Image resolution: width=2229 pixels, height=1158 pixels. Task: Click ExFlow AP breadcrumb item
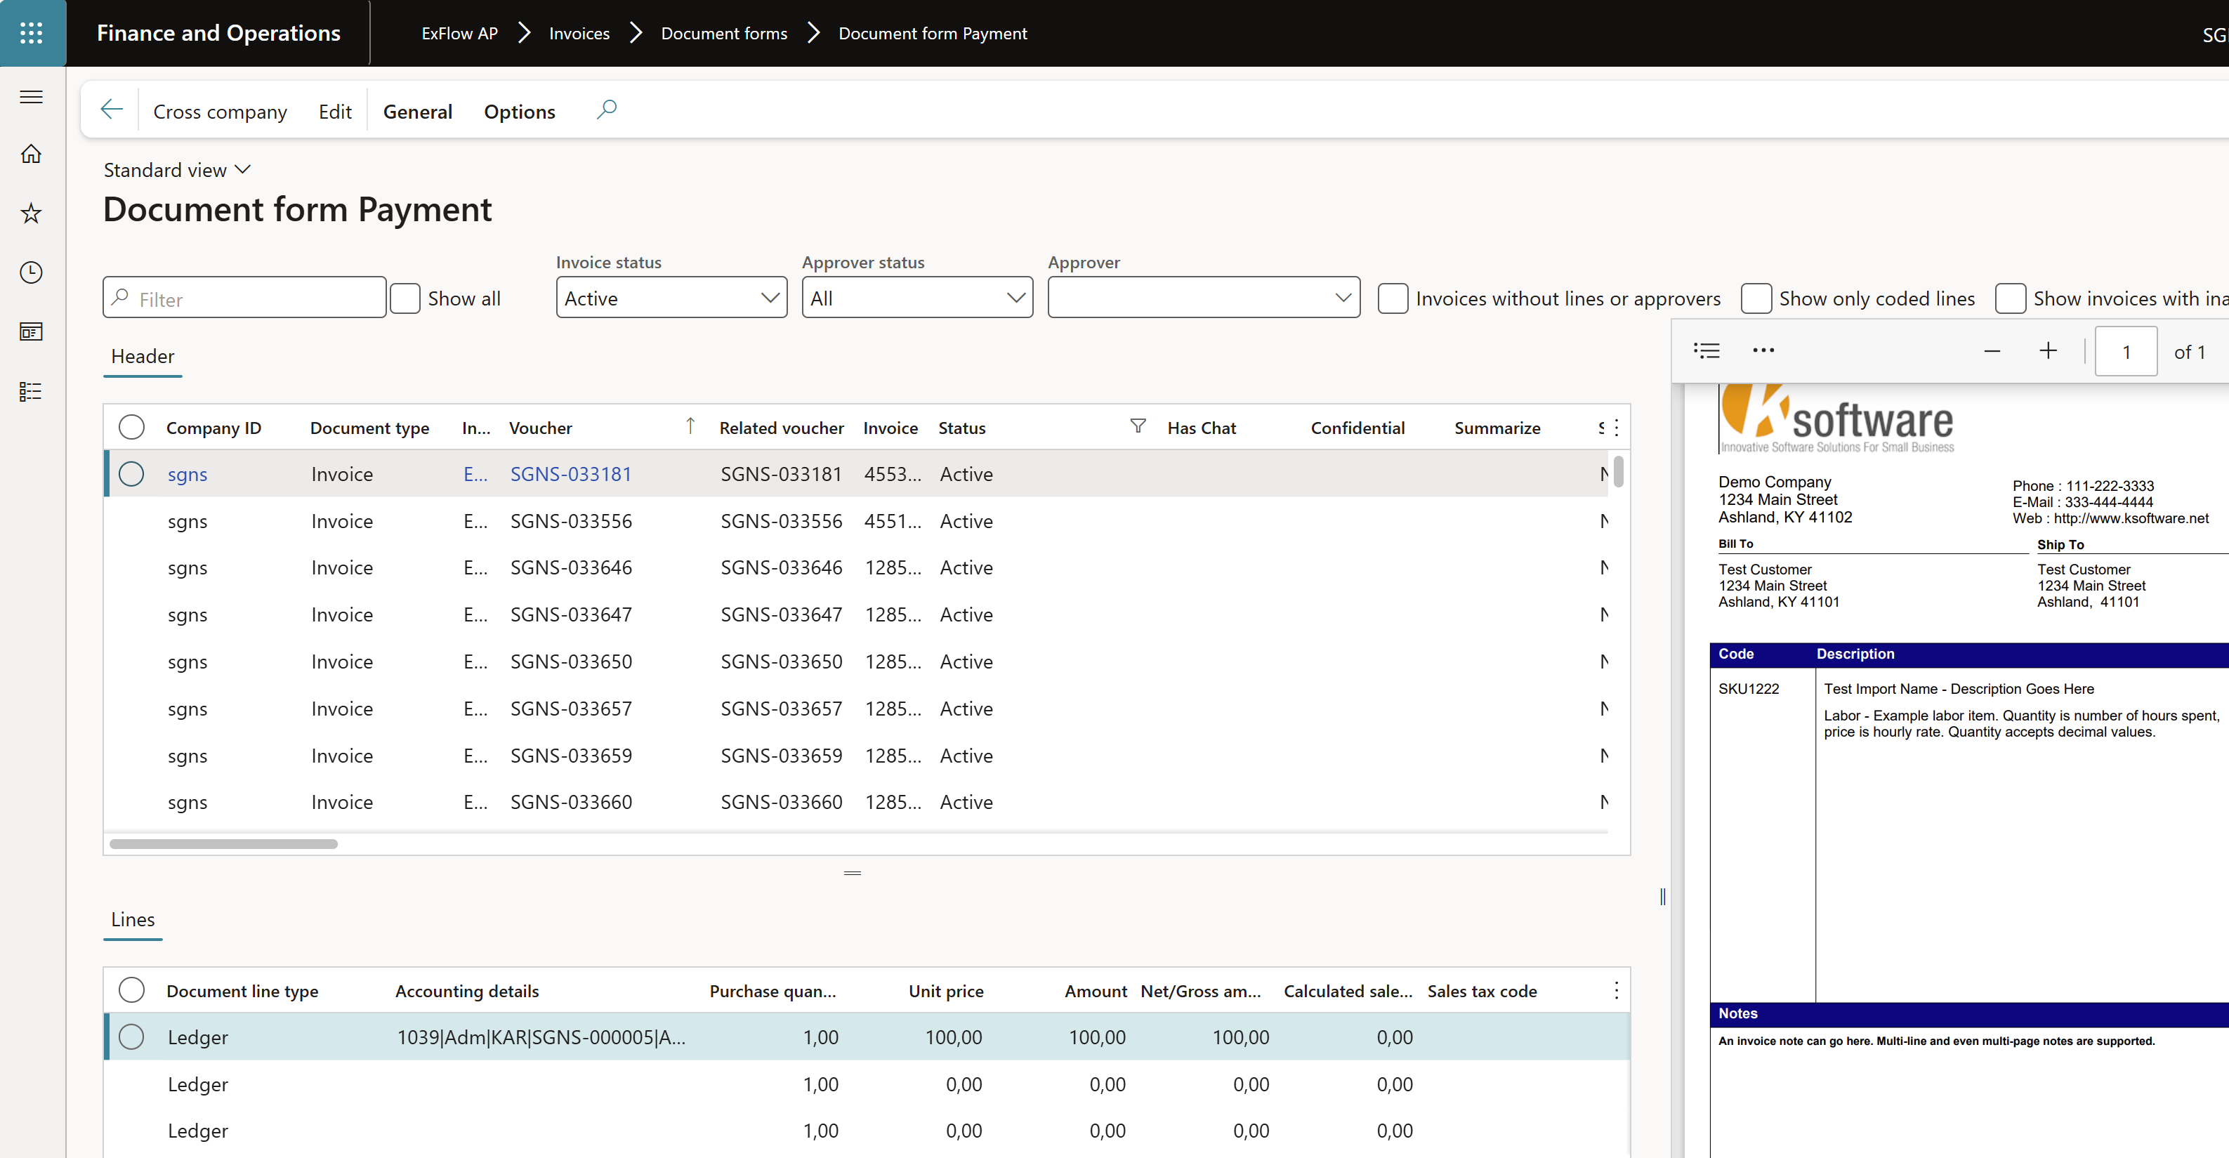459,33
